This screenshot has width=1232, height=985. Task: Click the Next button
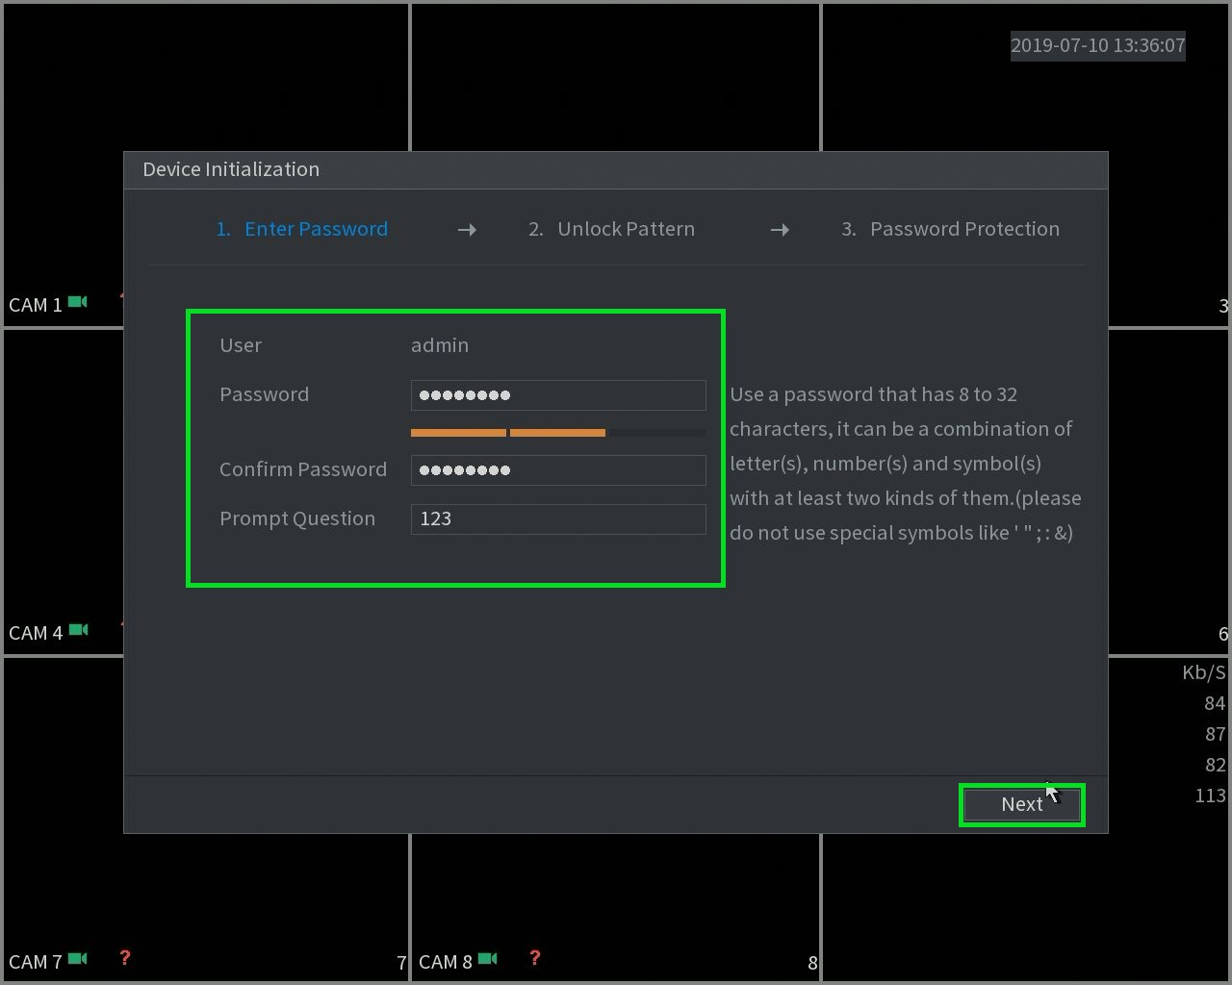pyautogui.click(x=1022, y=804)
